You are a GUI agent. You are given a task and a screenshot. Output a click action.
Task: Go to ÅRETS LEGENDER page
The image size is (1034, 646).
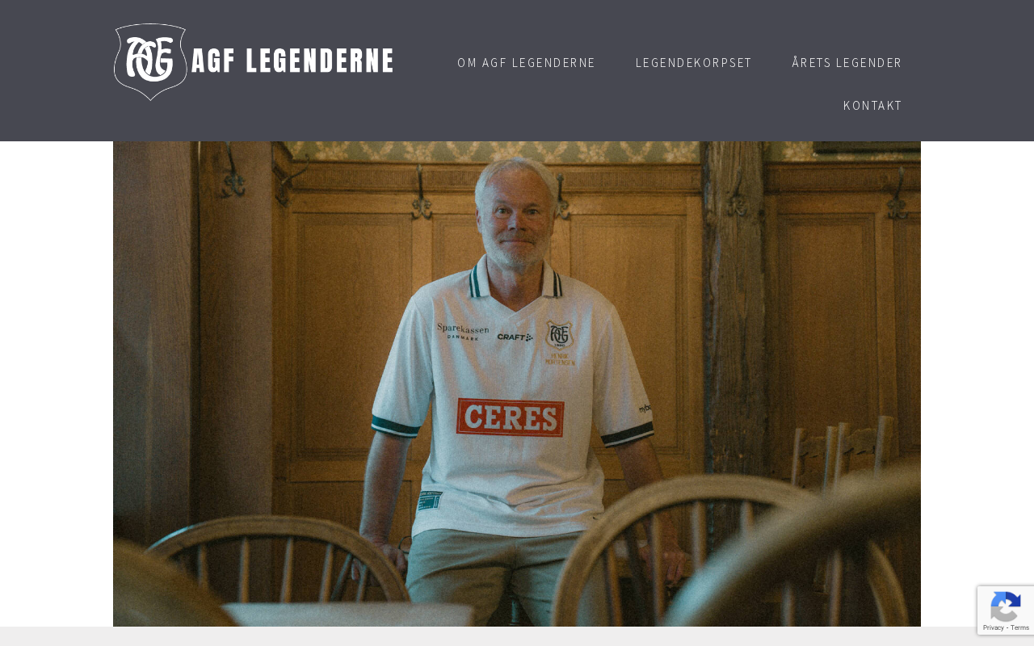[x=847, y=63]
